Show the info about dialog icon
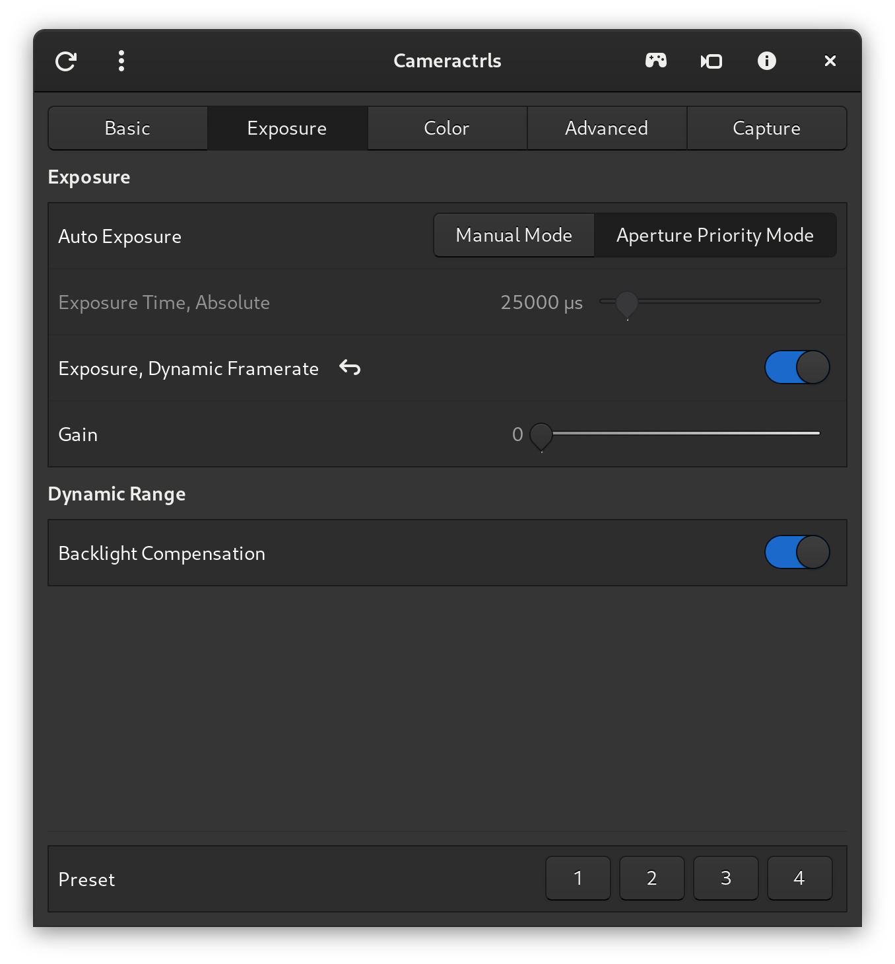 766,61
